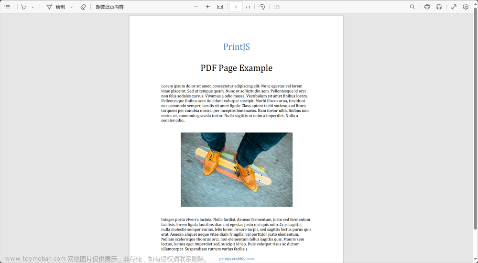The image size is (478, 263).
Task: Select the eraser tool
Action: 83,7
